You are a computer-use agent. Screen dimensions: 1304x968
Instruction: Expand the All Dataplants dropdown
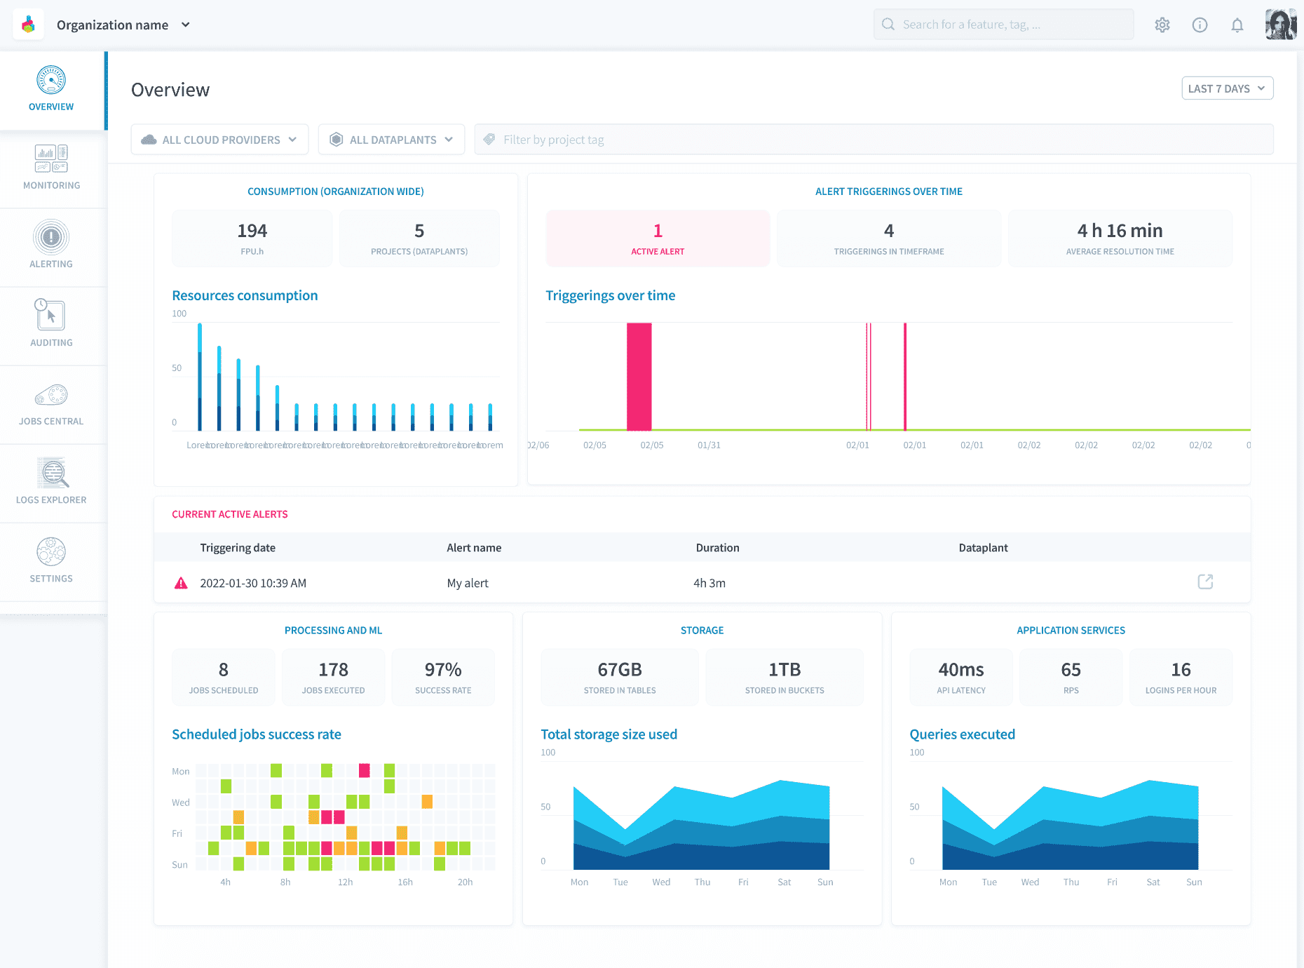tap(391, 140)
